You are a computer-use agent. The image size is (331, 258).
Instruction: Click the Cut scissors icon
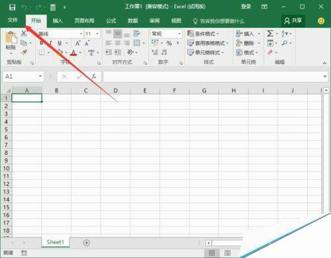(24, 34)
